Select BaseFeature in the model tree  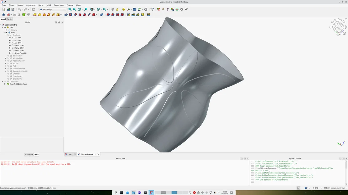tap(18, 56)
